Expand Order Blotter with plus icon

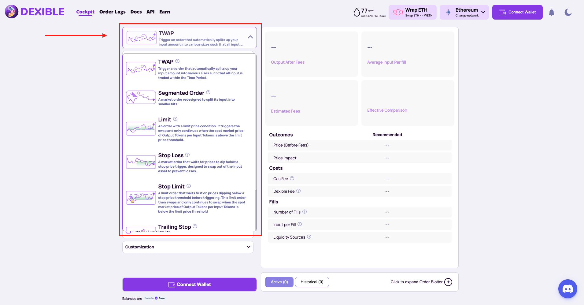448,282
